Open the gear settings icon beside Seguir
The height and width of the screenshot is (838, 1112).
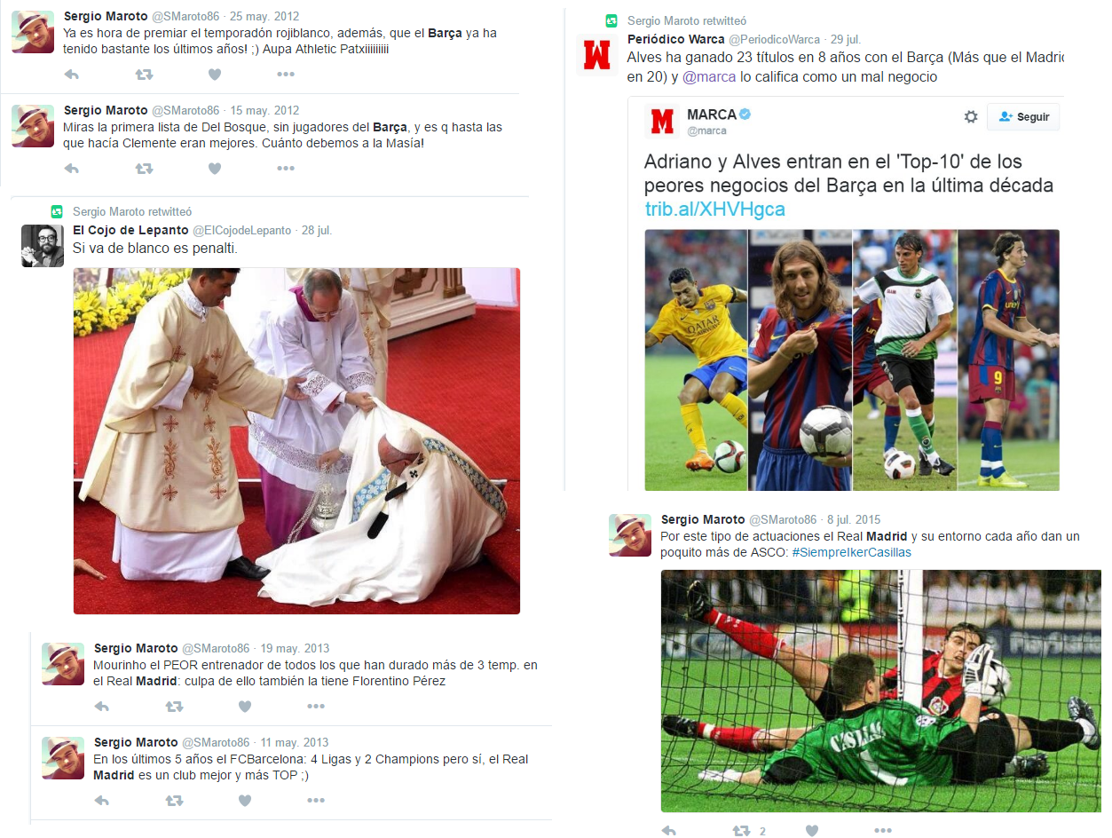coord(971,117)
